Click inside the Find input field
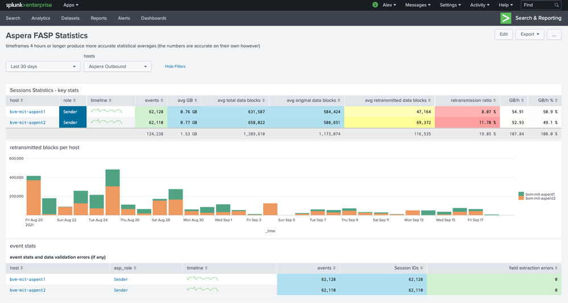Image resolution: width=568 pixels, height=303 pixels. (538, 5)
